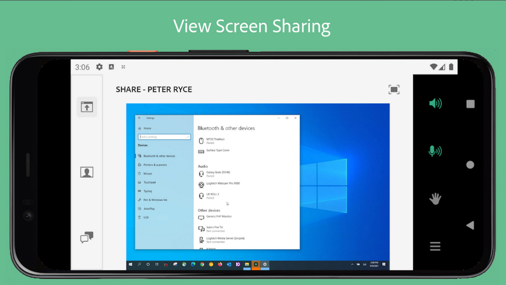Click the Find a setting search box
The height and width of the screenshot is (285, 506).
(164, 137)
